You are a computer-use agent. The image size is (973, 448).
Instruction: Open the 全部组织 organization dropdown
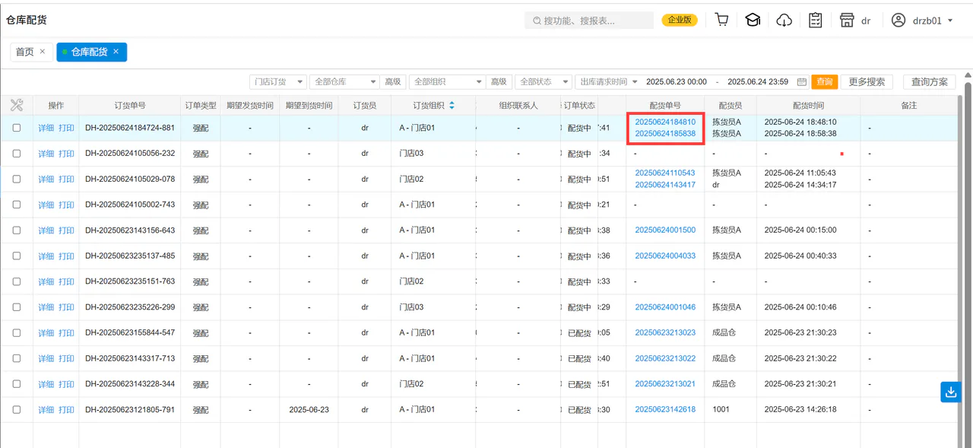(x=447, y=81)
